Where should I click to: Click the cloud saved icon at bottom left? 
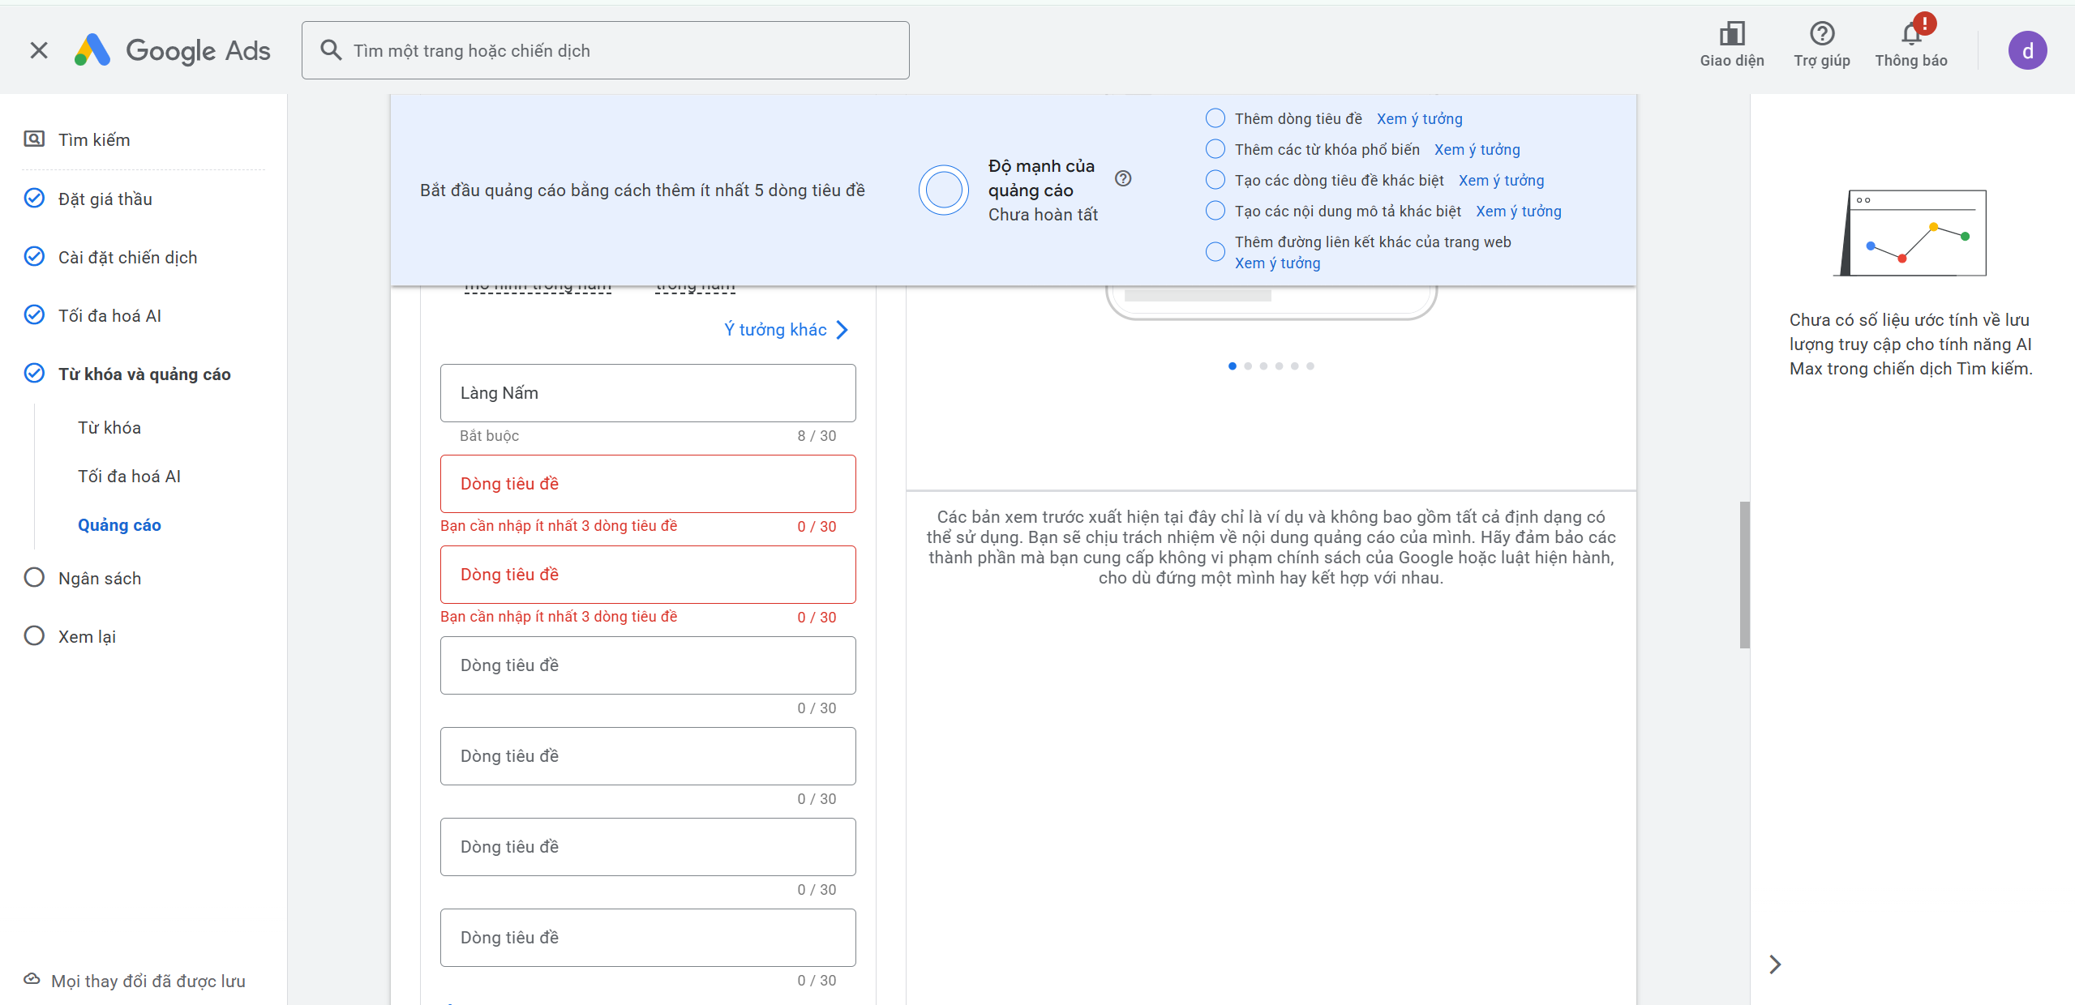32,979
